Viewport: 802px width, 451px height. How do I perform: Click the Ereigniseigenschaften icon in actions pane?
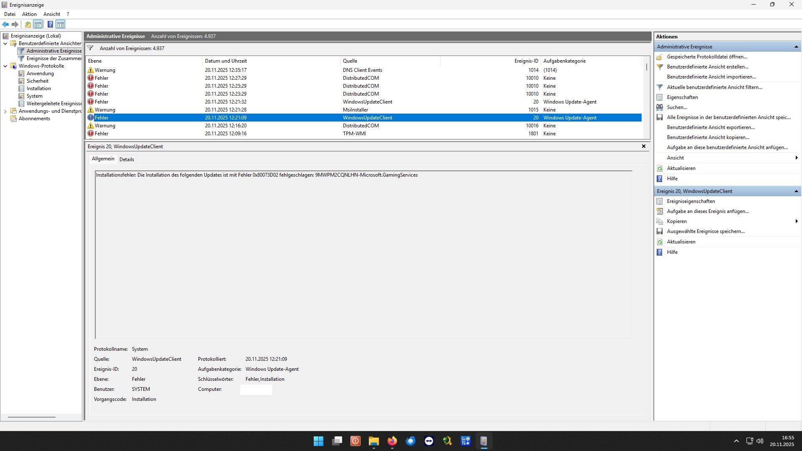[660, 201]
